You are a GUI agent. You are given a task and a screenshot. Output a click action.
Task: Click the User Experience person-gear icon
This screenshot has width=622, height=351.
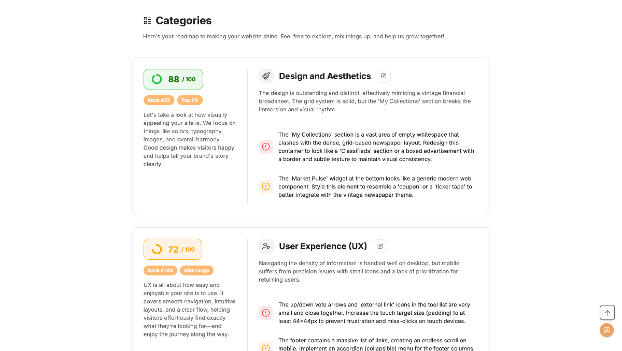pyautogui.click(x=266, y=246)
